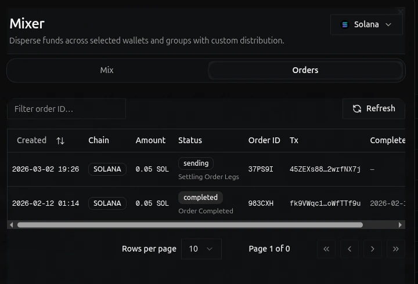Click order ID 37PS9I
Screen dimensions: 418x284
[261, 169]
